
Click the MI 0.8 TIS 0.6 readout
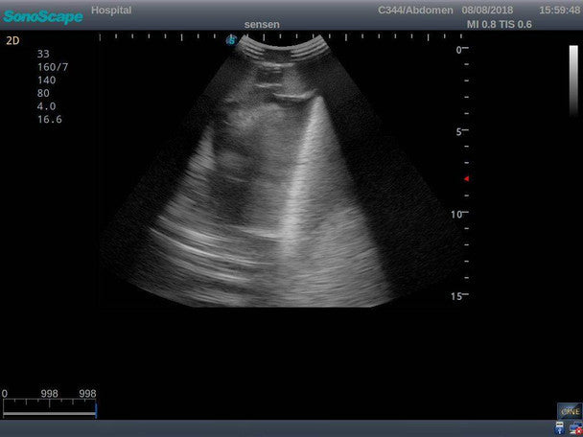(x=499, y=25)
